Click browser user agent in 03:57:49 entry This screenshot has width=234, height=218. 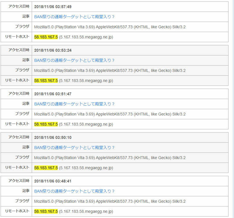(110, 27)
